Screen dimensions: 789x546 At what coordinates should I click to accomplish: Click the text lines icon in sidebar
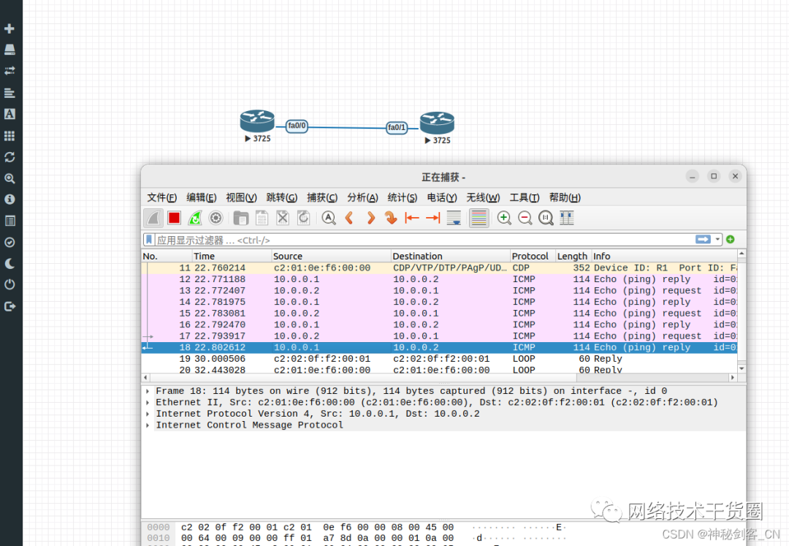click(x=9, y=93)
